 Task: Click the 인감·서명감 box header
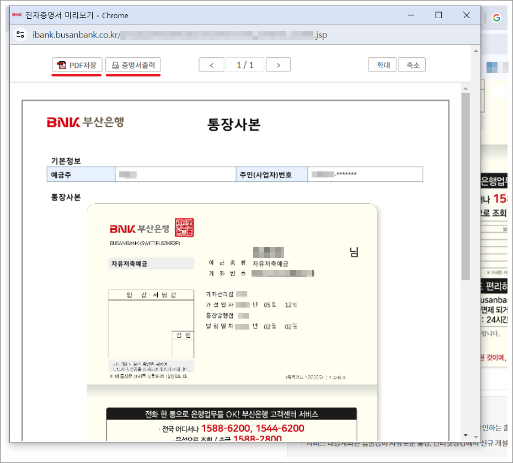(x=151, y=294)
